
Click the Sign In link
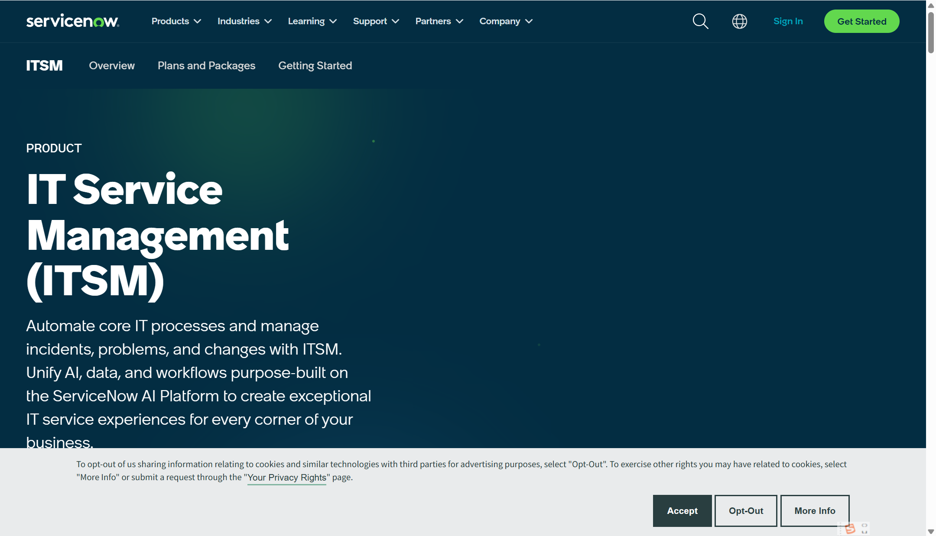788,21
